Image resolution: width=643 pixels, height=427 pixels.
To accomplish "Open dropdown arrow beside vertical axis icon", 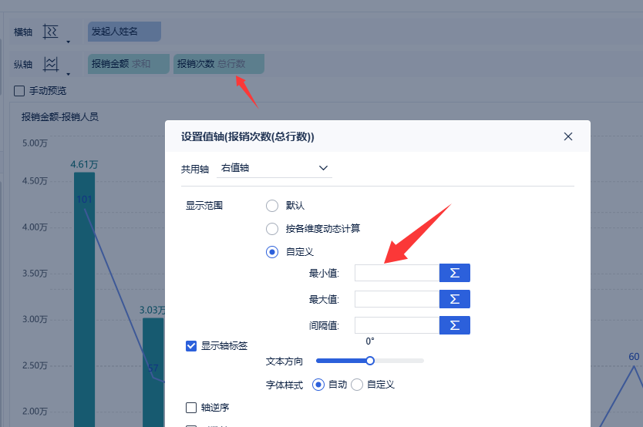I will 68,74.
